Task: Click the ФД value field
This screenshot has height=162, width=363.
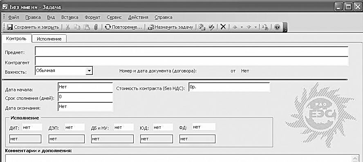Action: point(204,127)
